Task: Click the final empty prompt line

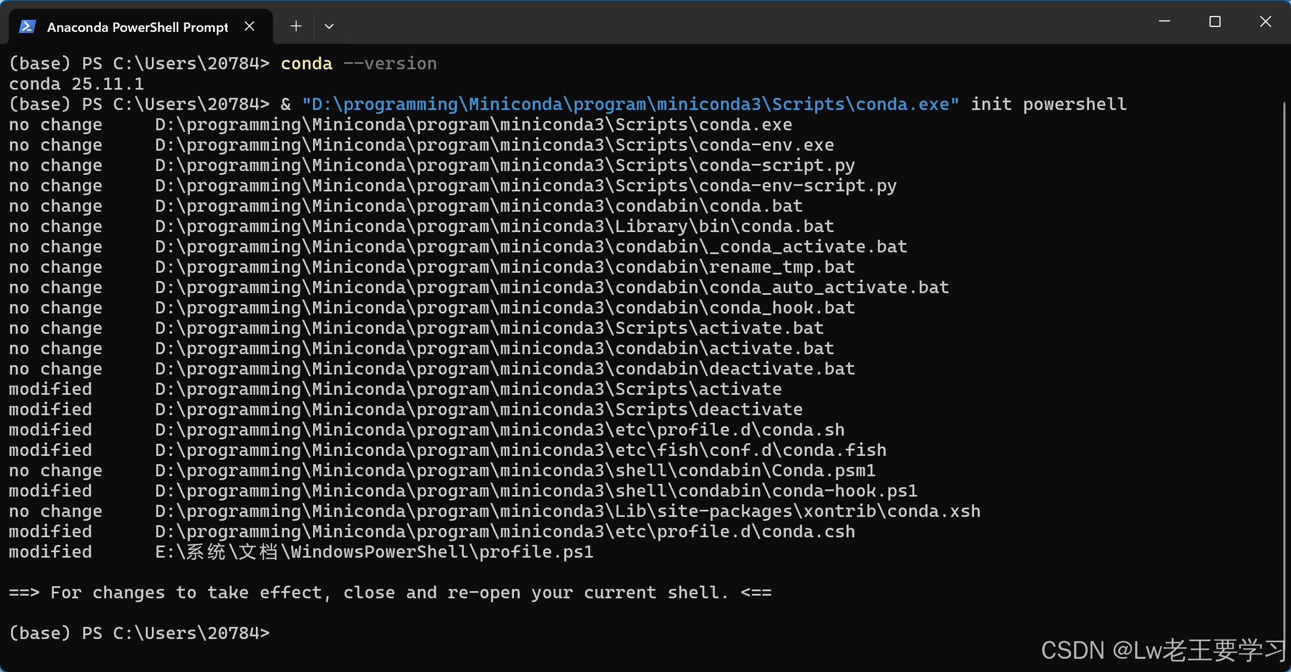Action: click(x=140, y=634)
